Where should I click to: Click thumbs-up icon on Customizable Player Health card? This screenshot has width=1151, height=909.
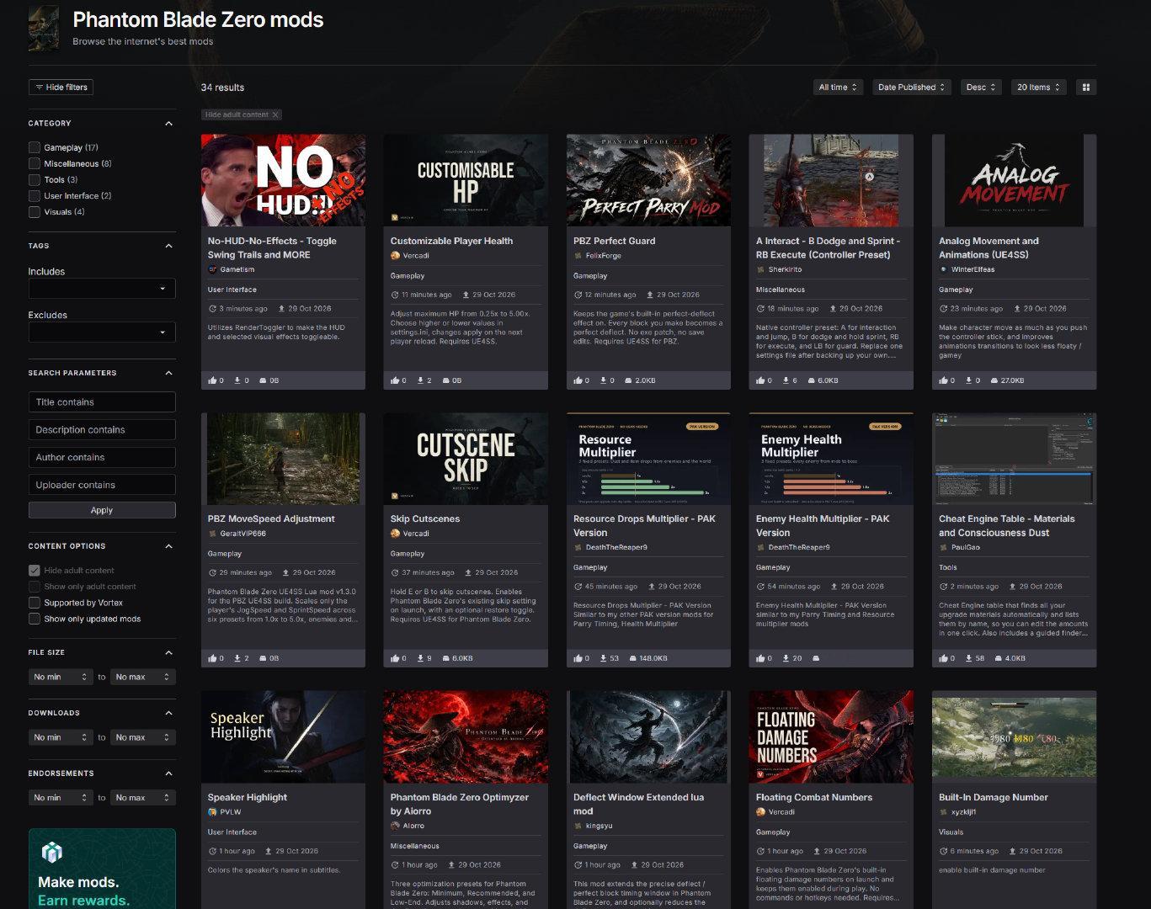(395, 380)
